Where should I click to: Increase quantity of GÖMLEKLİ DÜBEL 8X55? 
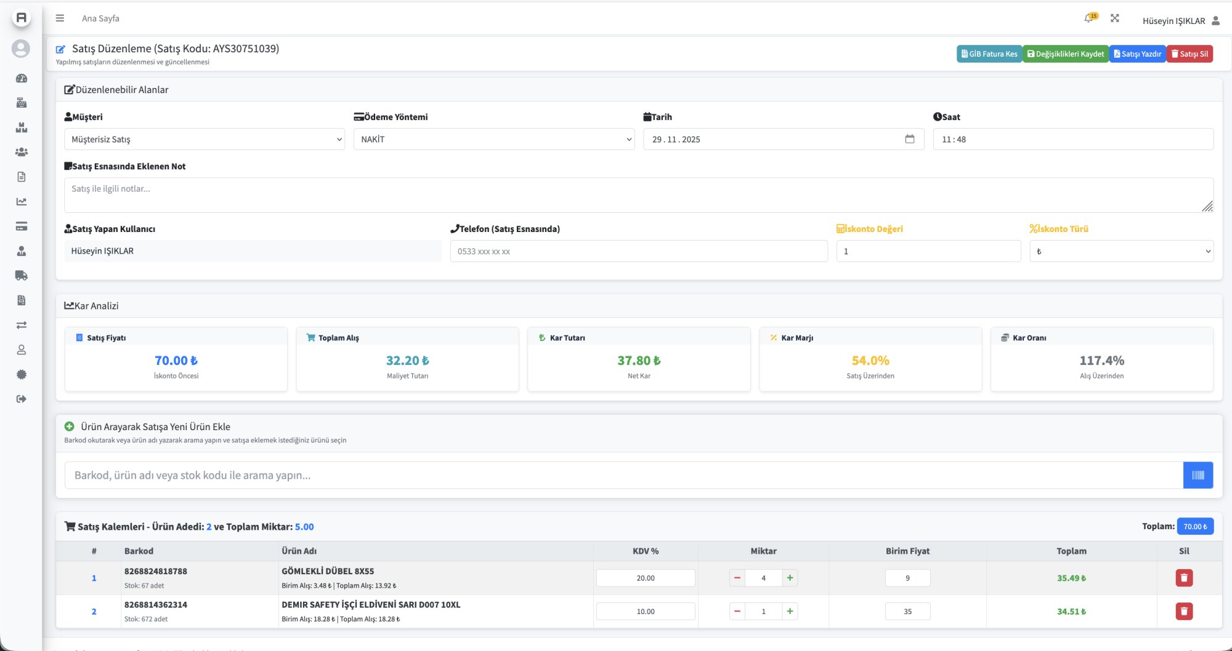[790, 578]
